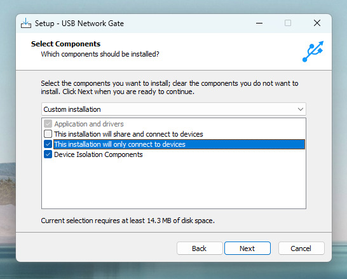Viewport: 347px width, 279px height.
Task: Go Back to previous setup step
Action: (200, 248)
